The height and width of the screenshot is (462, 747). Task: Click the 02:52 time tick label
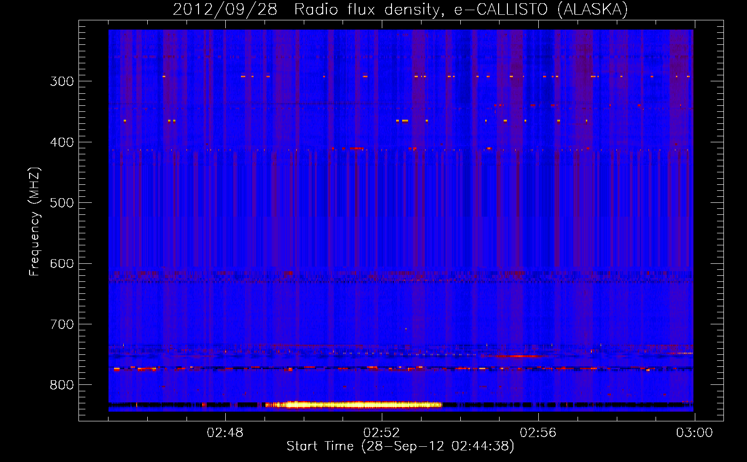point(382,433)
